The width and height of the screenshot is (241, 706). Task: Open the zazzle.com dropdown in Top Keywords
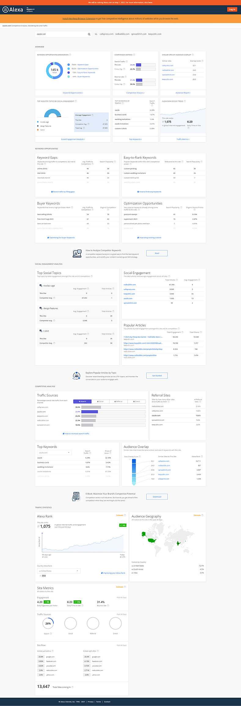pos(54,453)
